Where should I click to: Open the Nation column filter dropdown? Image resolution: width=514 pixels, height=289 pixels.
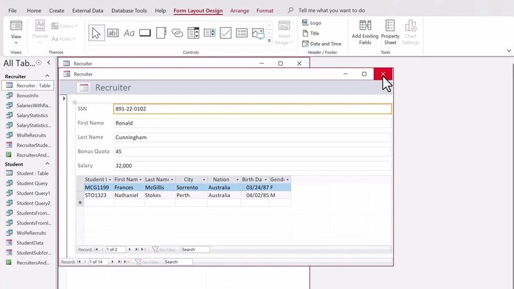[x=237, y=180]
